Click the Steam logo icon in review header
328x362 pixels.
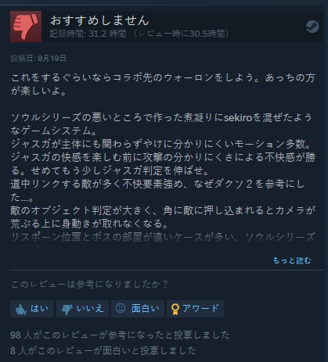coord(312,27)
